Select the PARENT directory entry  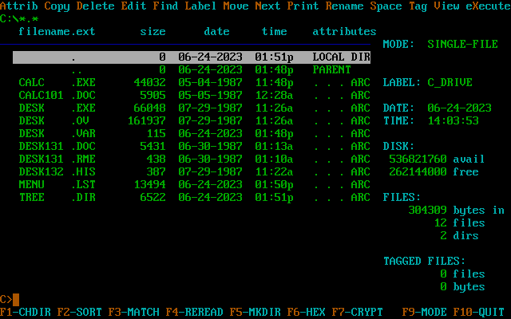[192, 70]
